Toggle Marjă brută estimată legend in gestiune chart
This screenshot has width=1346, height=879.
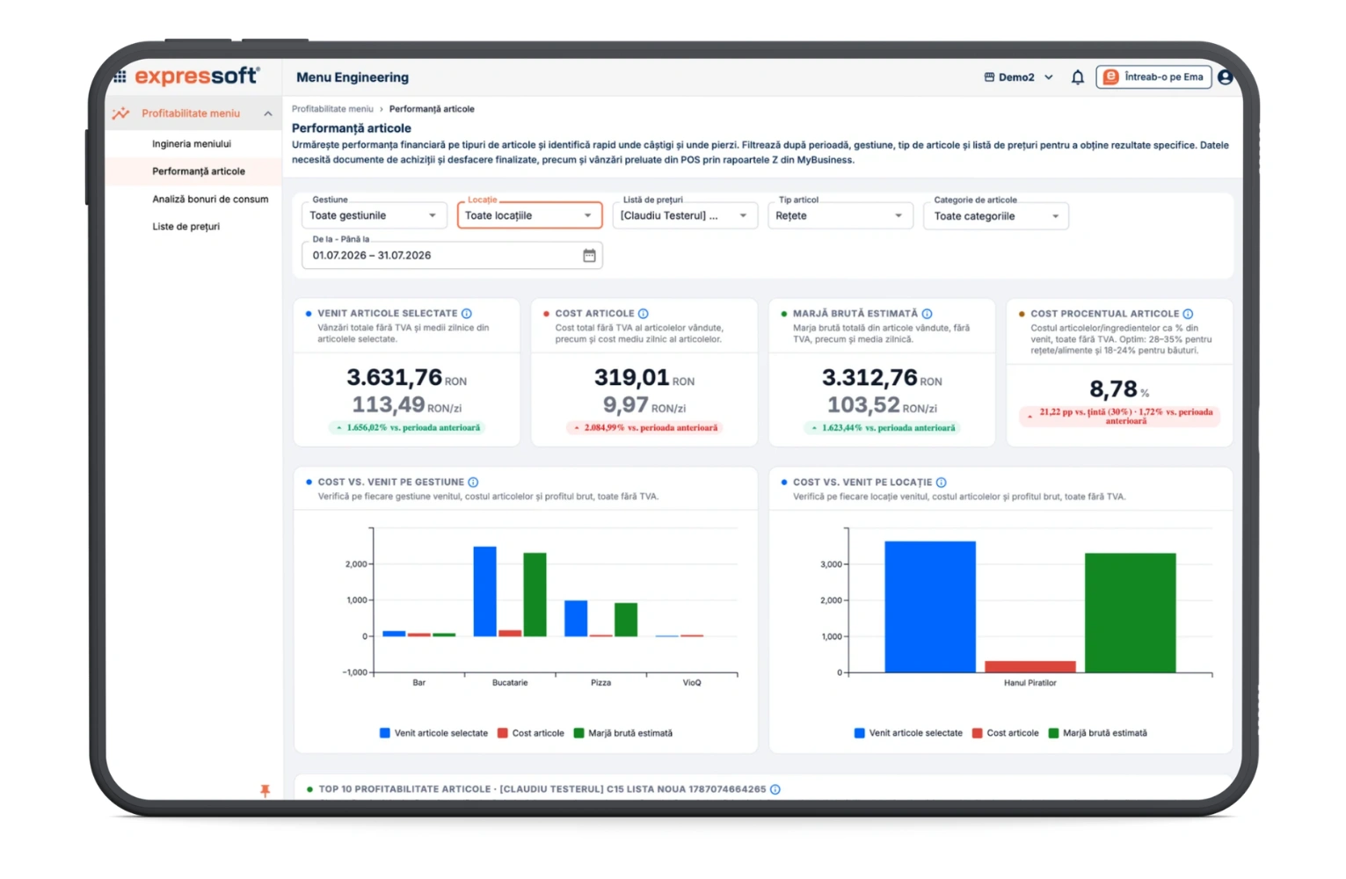pos(622,733)
